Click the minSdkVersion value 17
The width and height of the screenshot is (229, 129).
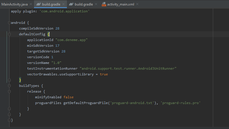(x=57, y=46)
